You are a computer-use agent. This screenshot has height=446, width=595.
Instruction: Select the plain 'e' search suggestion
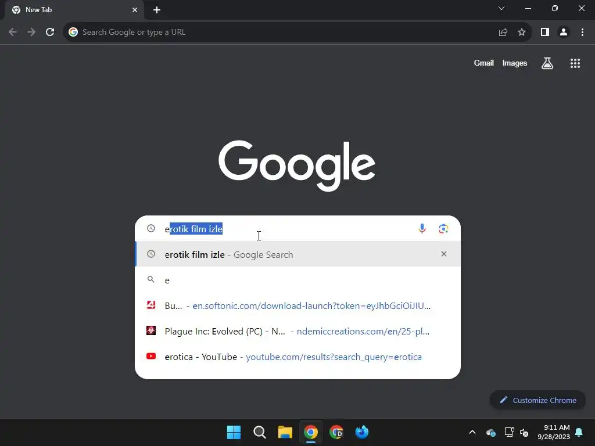coord(298,280)
